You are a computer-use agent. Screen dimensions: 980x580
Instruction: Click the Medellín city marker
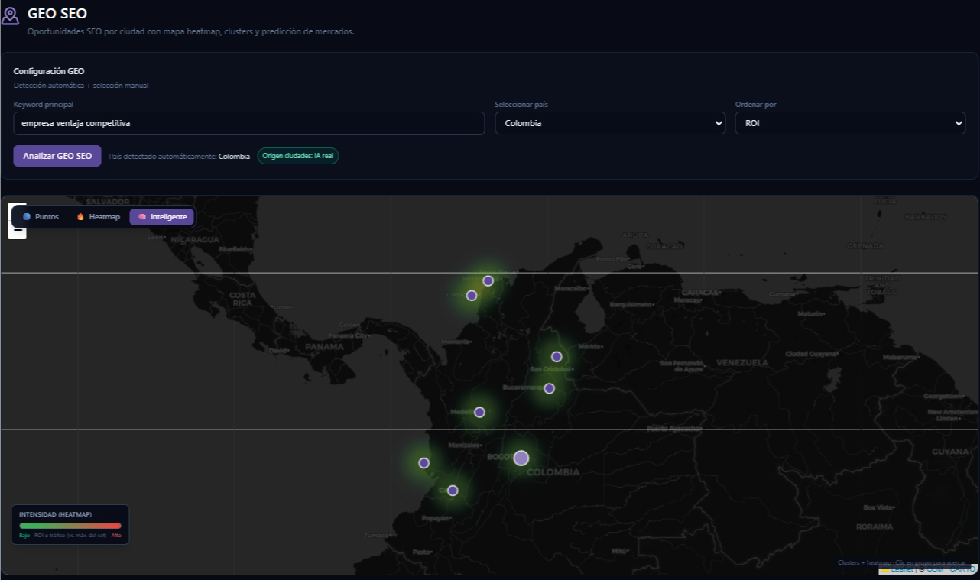479,412
